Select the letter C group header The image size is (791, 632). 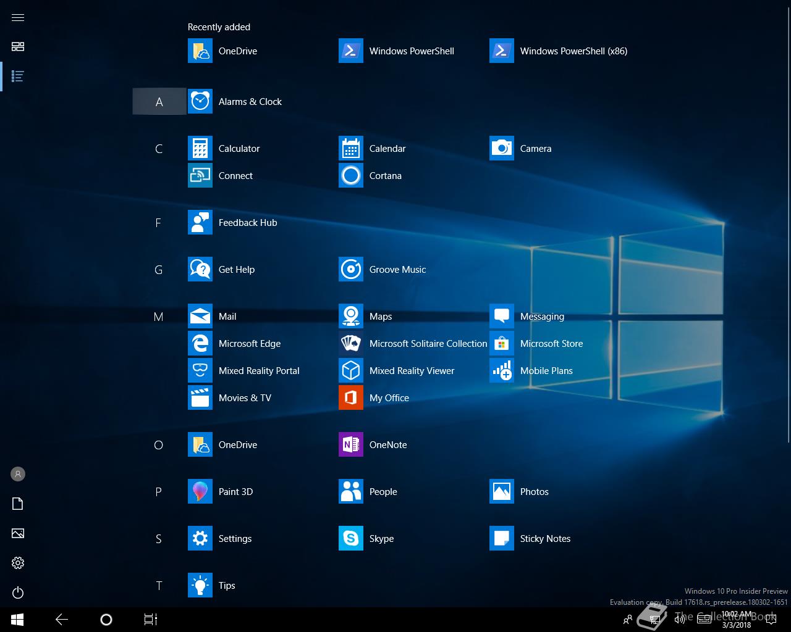click(x=159, y=148)
